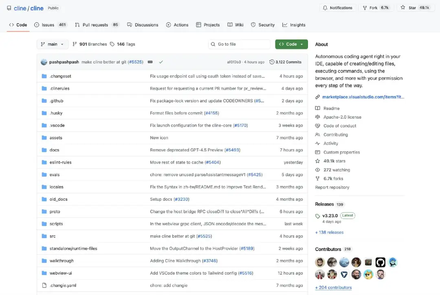Click the pashpashpash author avatar

click(44, 62)
